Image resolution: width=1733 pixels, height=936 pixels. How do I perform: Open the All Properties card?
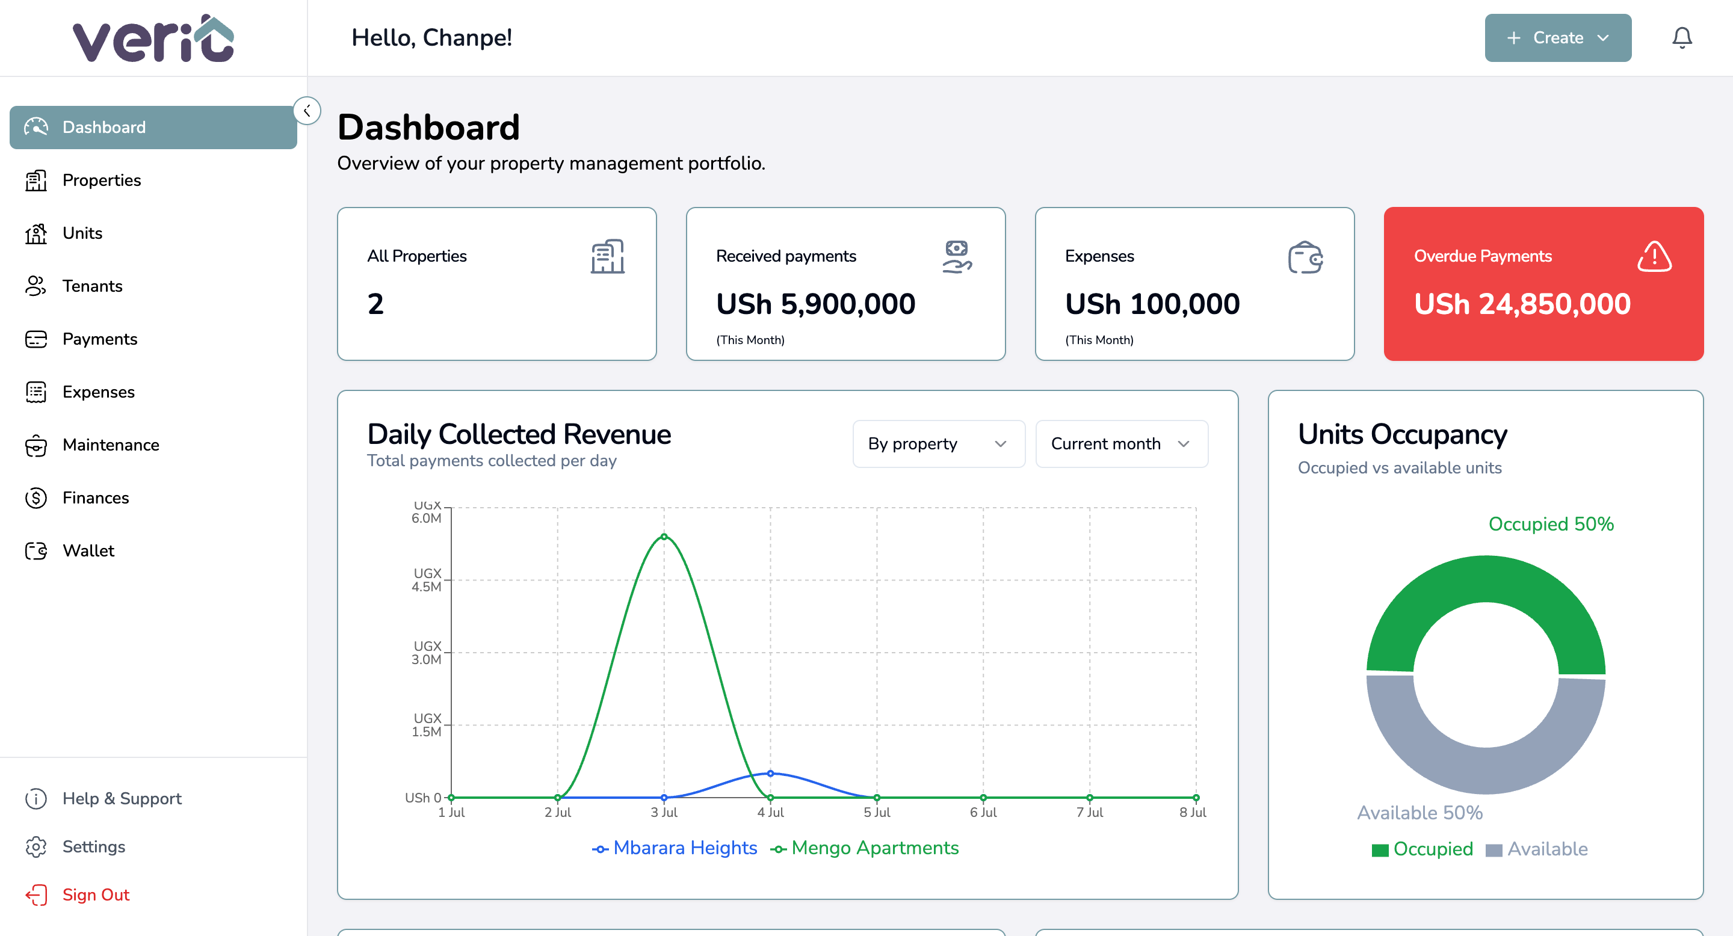(x=496, y=284)
